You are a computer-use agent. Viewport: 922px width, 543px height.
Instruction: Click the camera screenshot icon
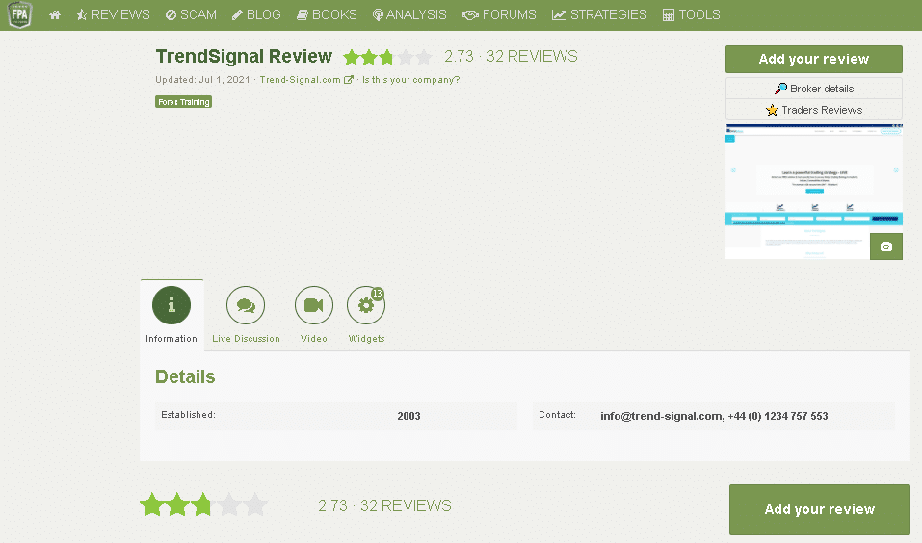(885, 246)
